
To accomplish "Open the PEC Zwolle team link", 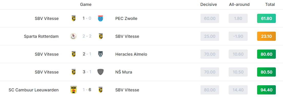I will pyautogui.click(x=126, y=18).
